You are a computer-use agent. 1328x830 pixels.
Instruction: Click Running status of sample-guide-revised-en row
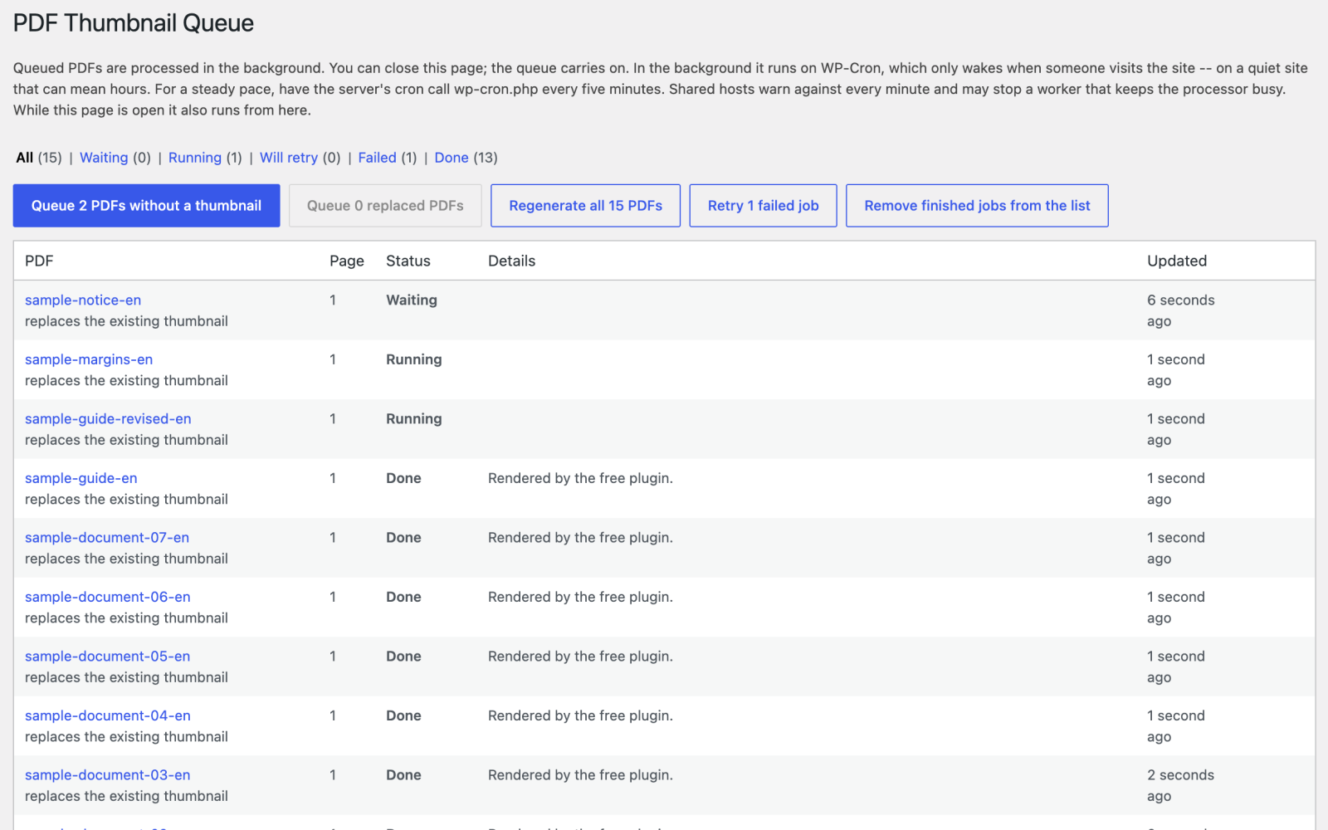[414, 419]
